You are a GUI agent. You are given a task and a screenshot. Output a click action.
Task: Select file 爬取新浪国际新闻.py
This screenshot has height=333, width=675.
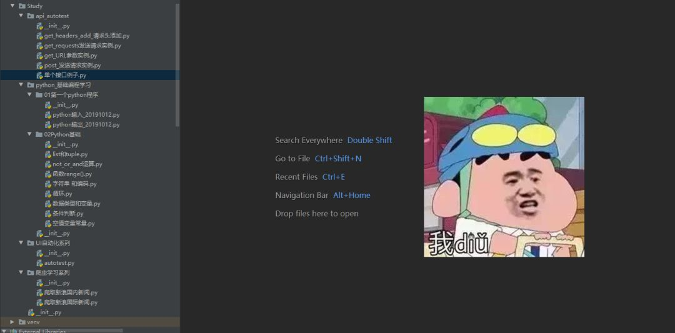pos(71,302)
